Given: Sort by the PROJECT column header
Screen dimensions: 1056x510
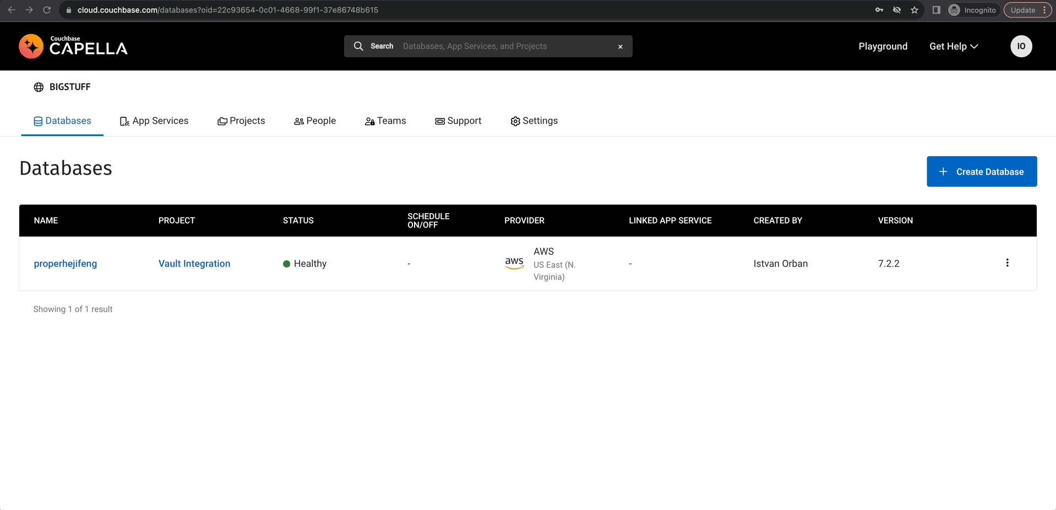Looking at the screenshot, I should (x=177, y=220).
